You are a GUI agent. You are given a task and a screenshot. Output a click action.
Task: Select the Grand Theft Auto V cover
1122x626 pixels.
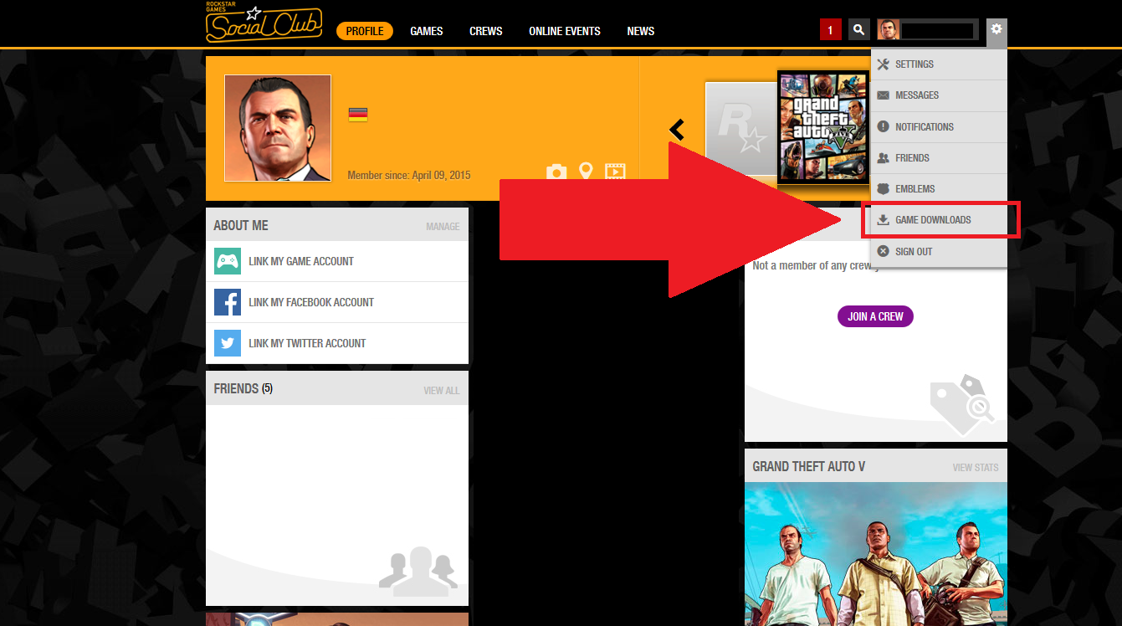click(822, 127)
